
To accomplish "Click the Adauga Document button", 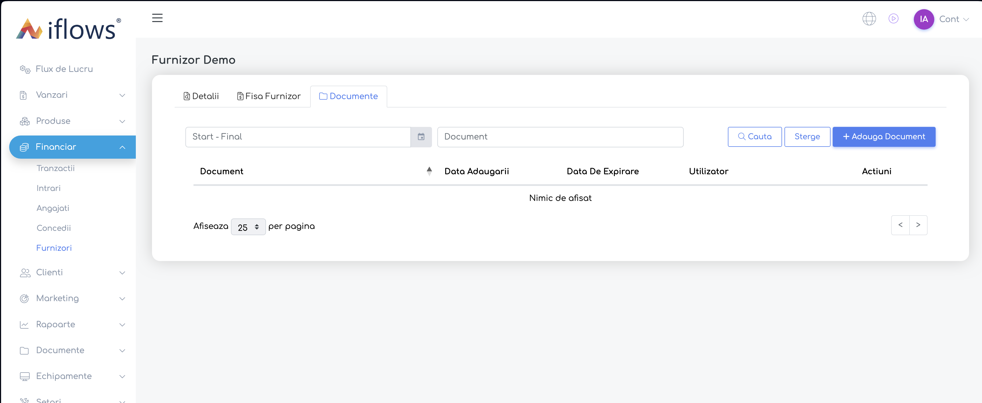I will [884, 137].
